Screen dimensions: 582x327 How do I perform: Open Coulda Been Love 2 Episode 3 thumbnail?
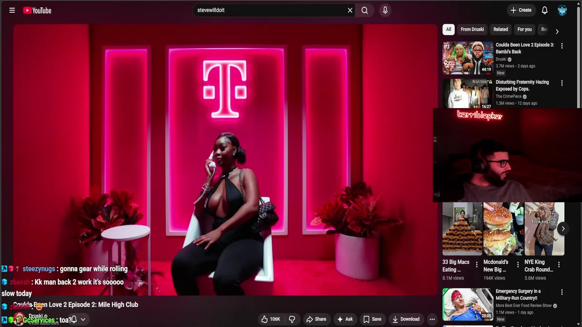(x=468, y=58)
